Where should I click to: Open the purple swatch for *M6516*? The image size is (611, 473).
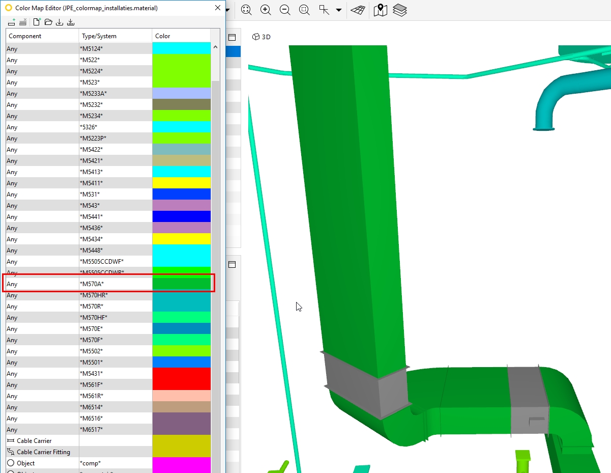pos(182,418)
